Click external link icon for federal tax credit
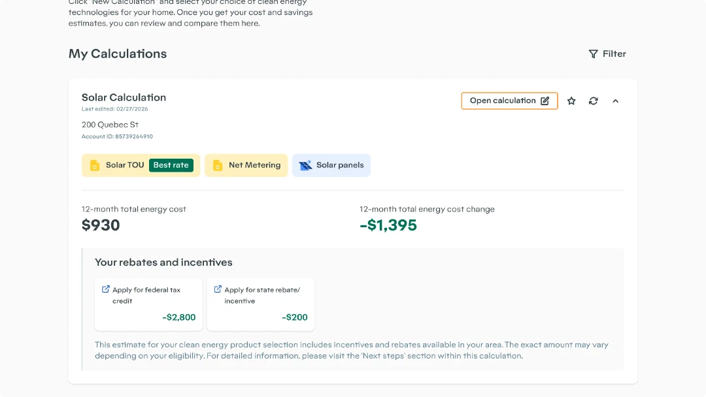 pos(106,289)
